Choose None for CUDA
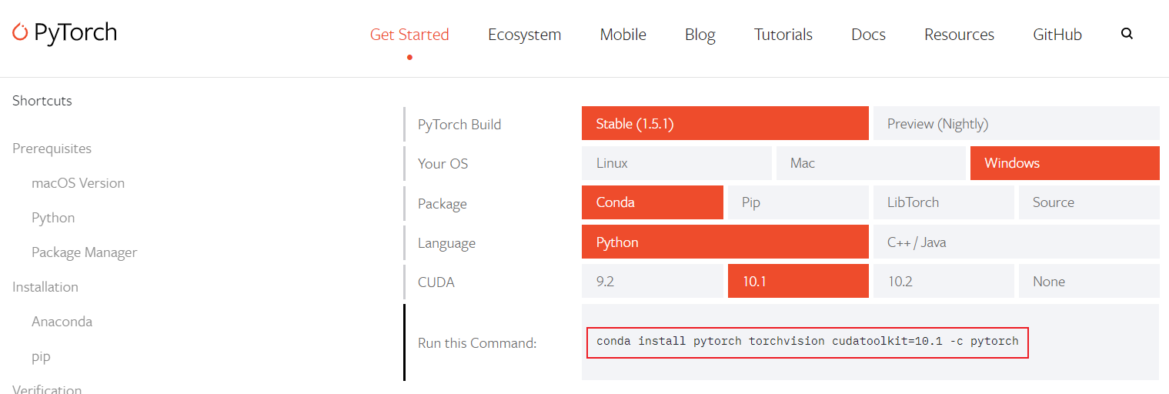This screenshot has height=394, width=1169. [1089, 281]
